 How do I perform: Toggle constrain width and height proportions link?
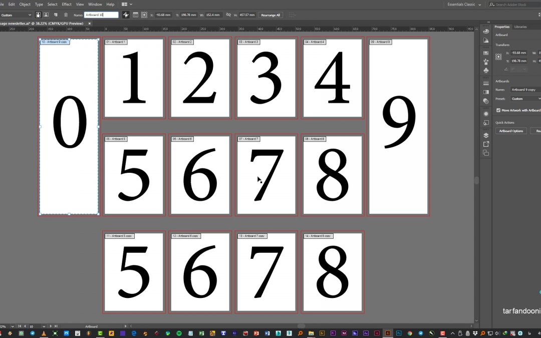pos(229,15)
